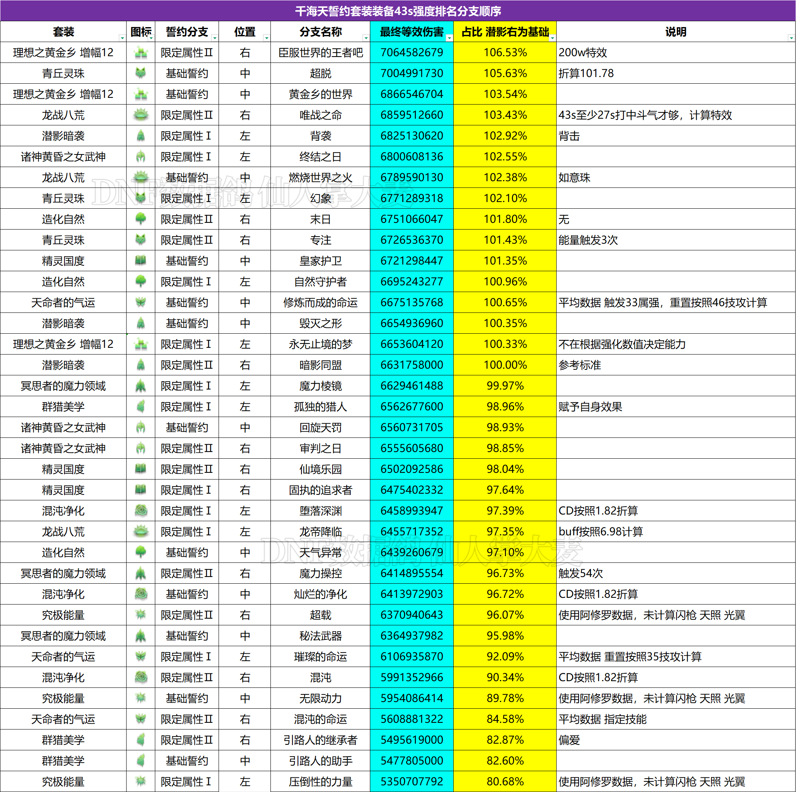
Task: Click the 龙战八荒 icon in the 唯战之命 row
Action: tap(140, 115)
